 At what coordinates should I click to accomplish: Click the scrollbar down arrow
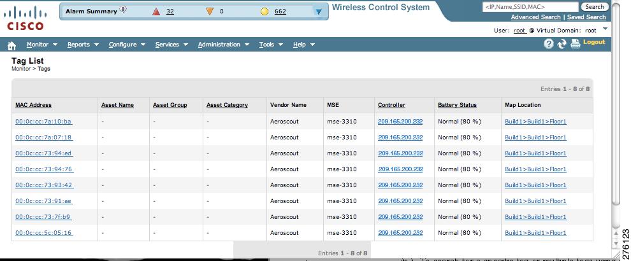point(615,244)
